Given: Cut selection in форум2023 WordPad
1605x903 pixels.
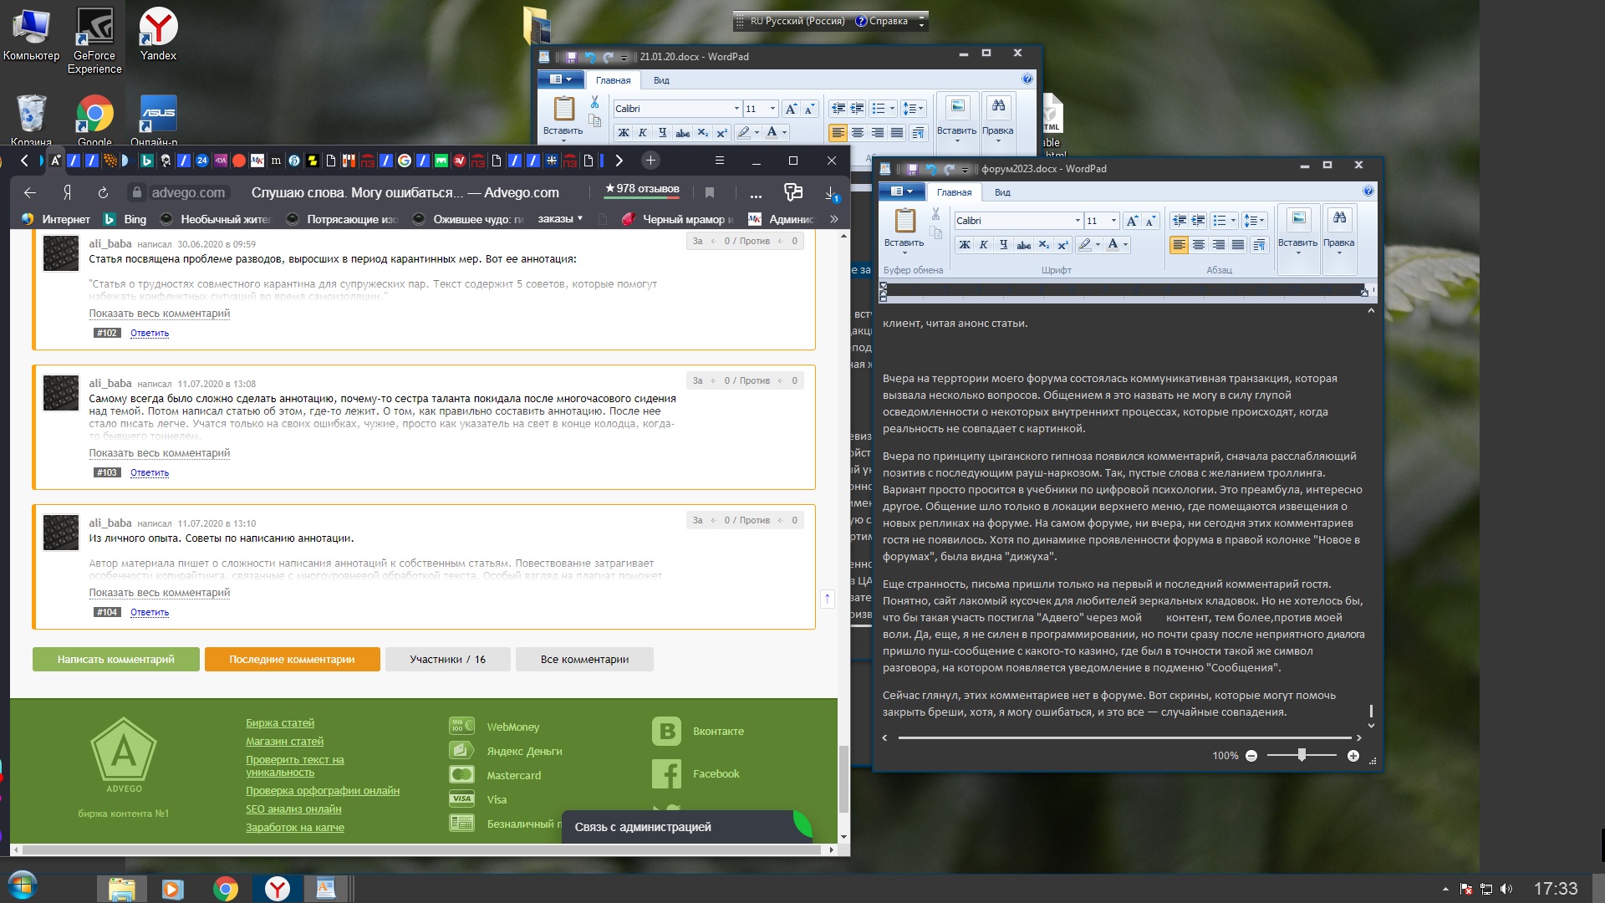Looking at the screenshot, I should 935,214.
